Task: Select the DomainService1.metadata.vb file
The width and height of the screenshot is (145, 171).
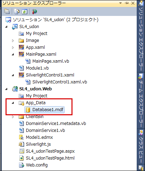Action: coord(56,124)
